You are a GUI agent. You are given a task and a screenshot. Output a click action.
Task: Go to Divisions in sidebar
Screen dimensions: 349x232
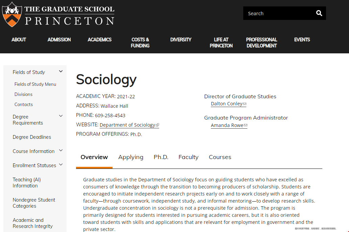click(x=23, y=94)
